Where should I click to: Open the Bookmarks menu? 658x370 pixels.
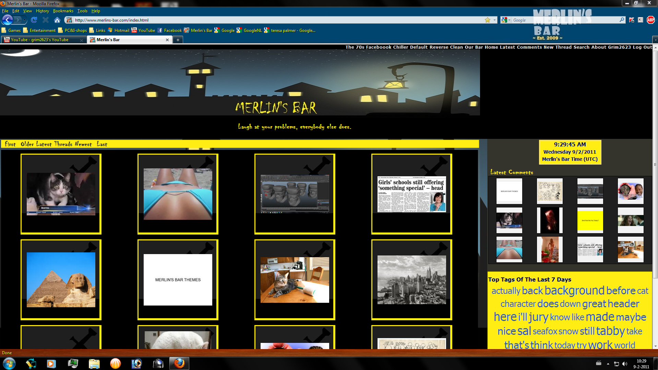(63, 11)
